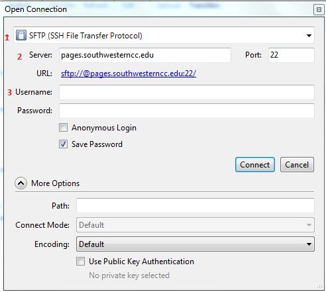The image size is (326, 292).
Task: Click into the Username field
Action: click(x=187, y=92)
